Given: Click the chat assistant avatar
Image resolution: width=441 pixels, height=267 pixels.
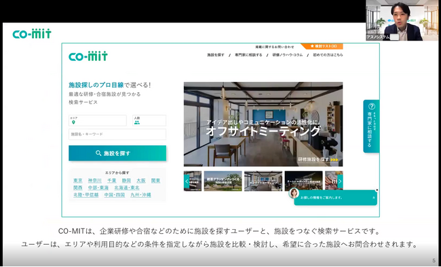Looking at the screenshot, I should (x=294, y=193).
